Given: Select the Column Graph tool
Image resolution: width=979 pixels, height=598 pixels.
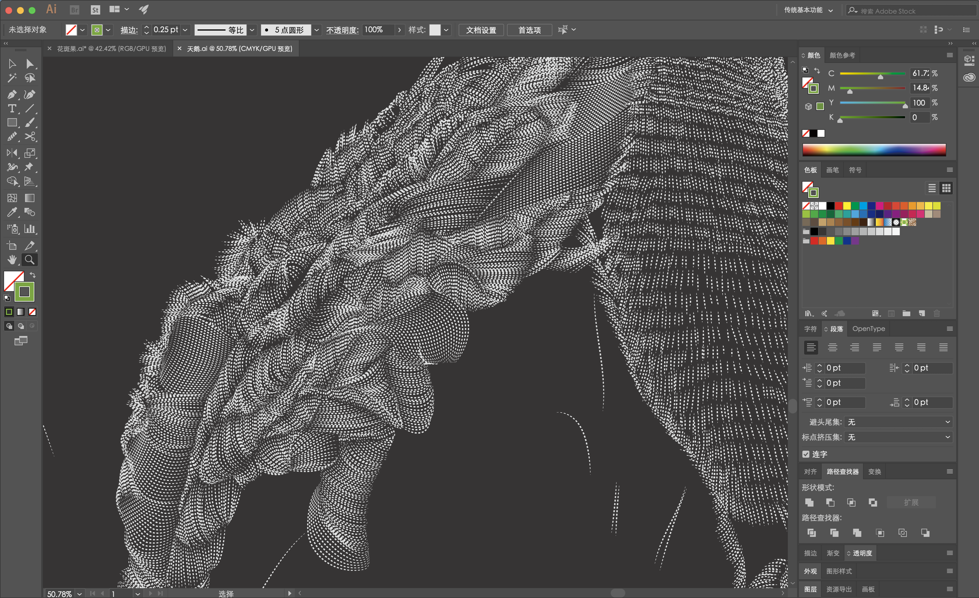Looking at the screenshot, I should pyautogui.click(x=30, y=229).
